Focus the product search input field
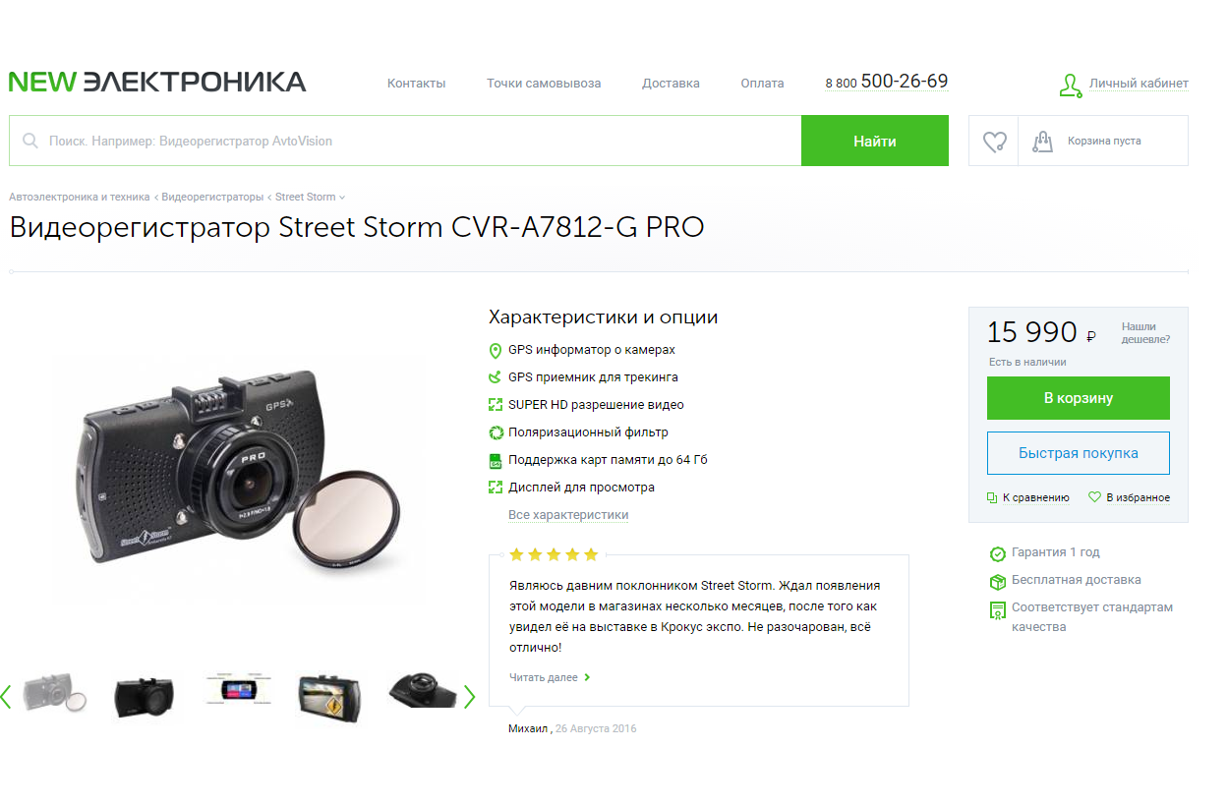The width and height of the screenshot is (1228, 806). pos(405,141)
